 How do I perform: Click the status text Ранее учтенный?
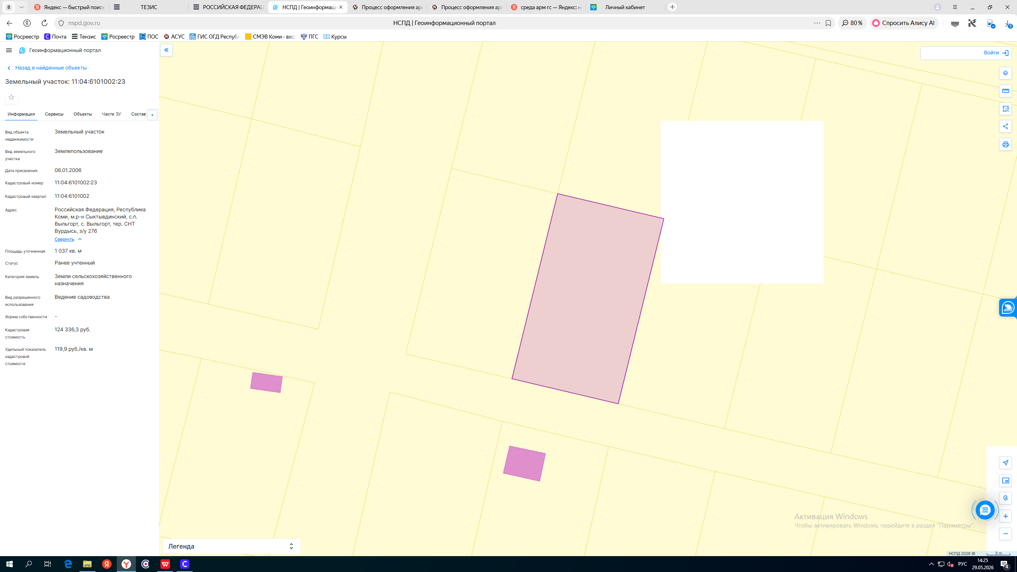point(75,263)
